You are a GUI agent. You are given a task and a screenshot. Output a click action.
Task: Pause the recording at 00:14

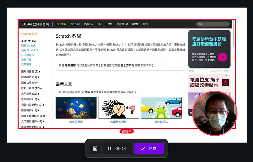117,148
